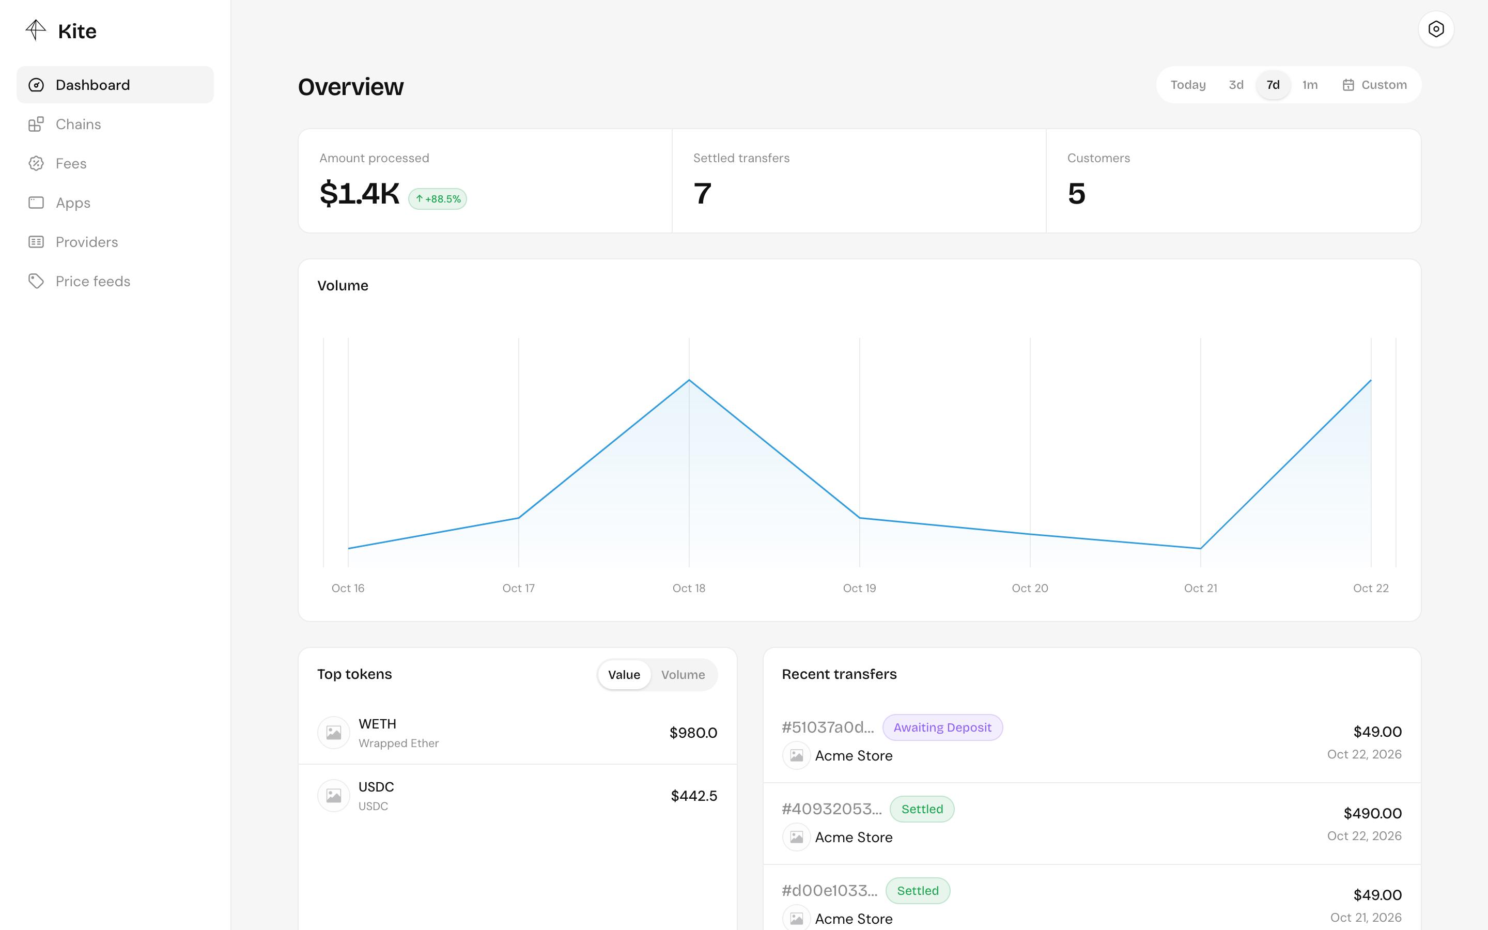Click the Oct 22 data point on chart
The width and height of the screenshot is (1488, 930).
pos(1371,380)
